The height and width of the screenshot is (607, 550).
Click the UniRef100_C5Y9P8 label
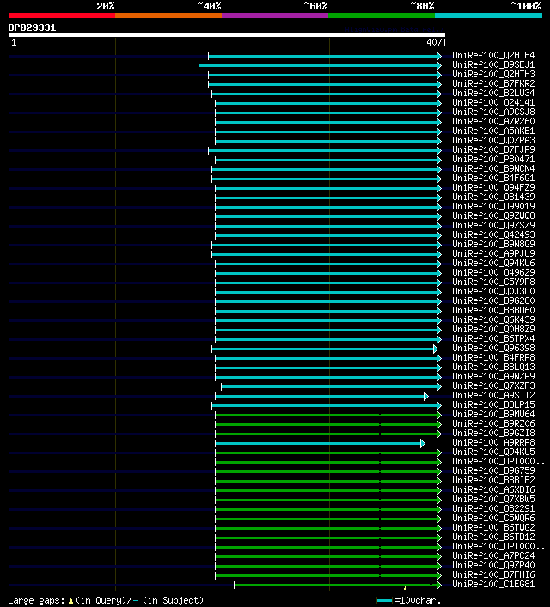[x=493, y=282]
